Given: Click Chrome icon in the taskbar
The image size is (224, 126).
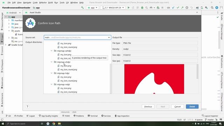Looking at the screenshot, I should (x=54, y=124).
